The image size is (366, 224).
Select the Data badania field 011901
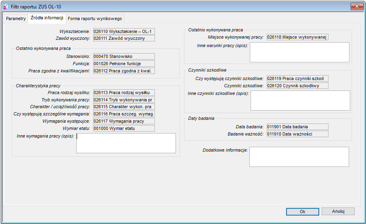[x=298, y=127]
